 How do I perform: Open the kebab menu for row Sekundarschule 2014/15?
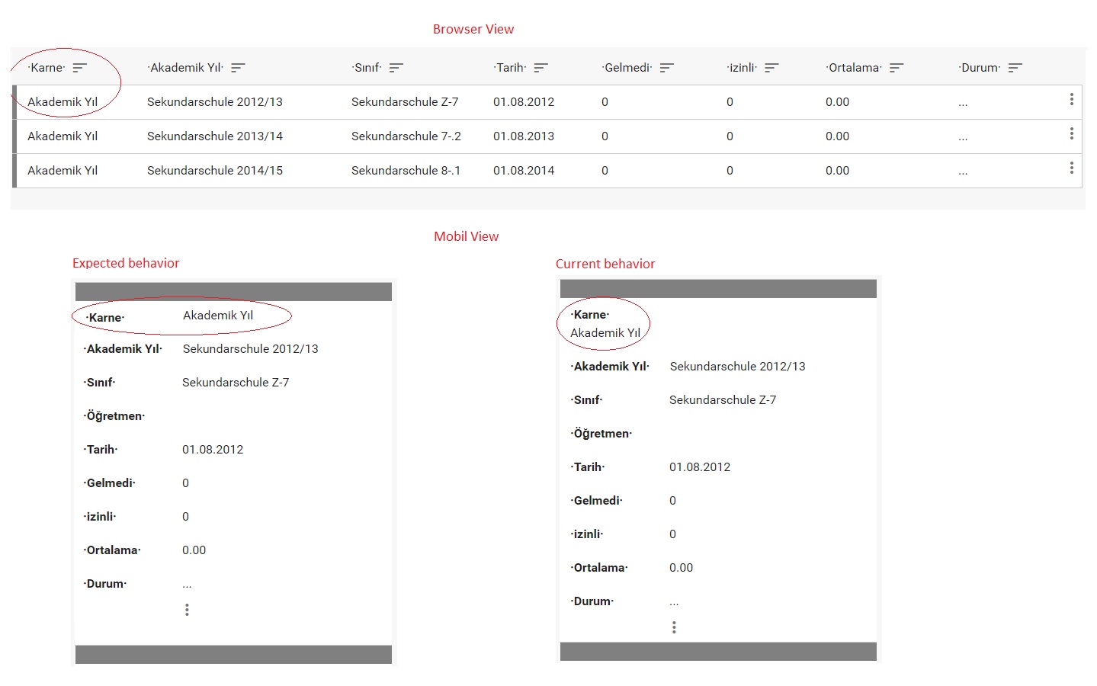[1072, 168]
